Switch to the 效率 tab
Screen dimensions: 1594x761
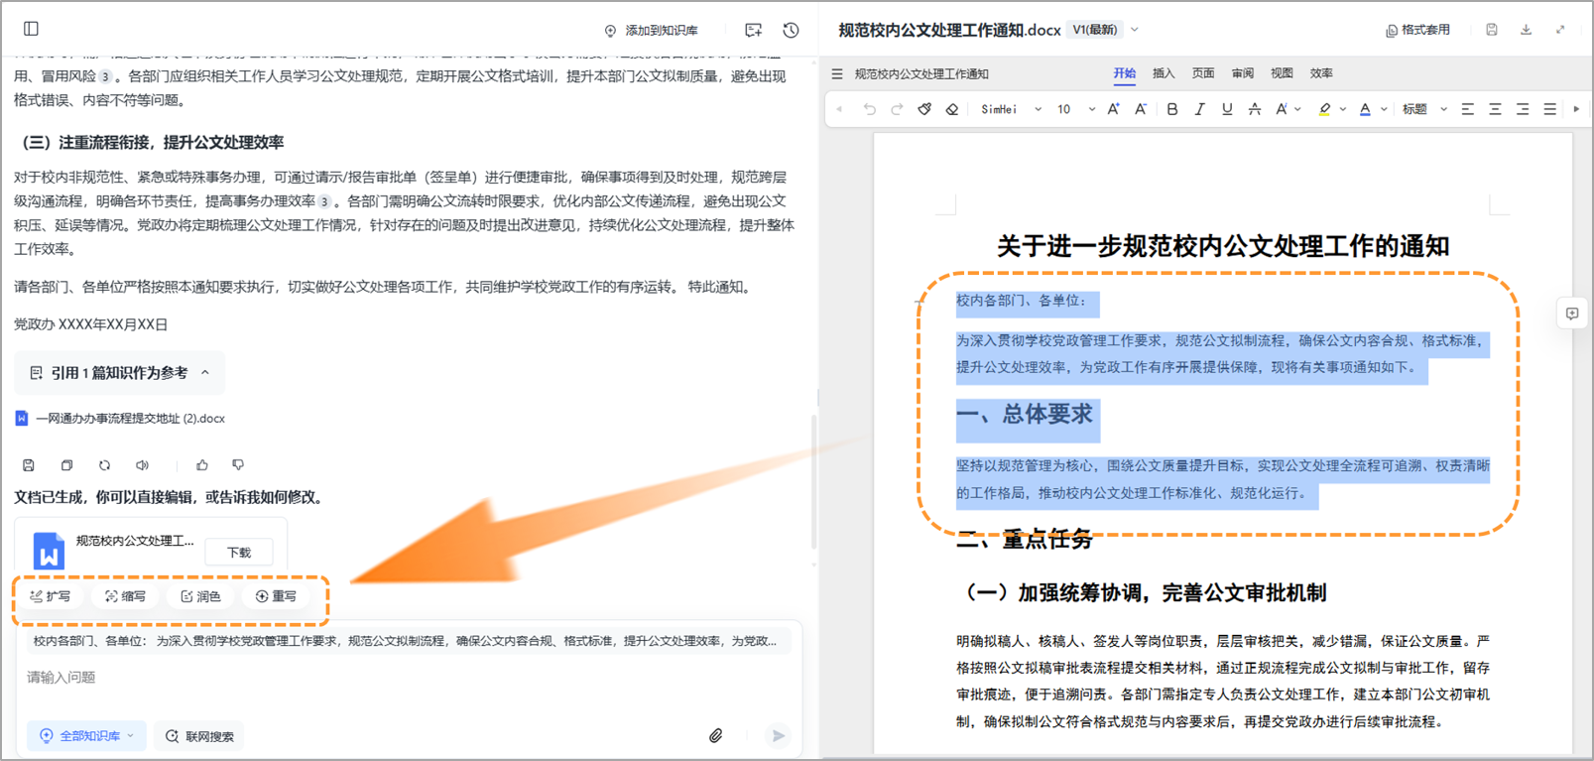[x=1321, y=73]
